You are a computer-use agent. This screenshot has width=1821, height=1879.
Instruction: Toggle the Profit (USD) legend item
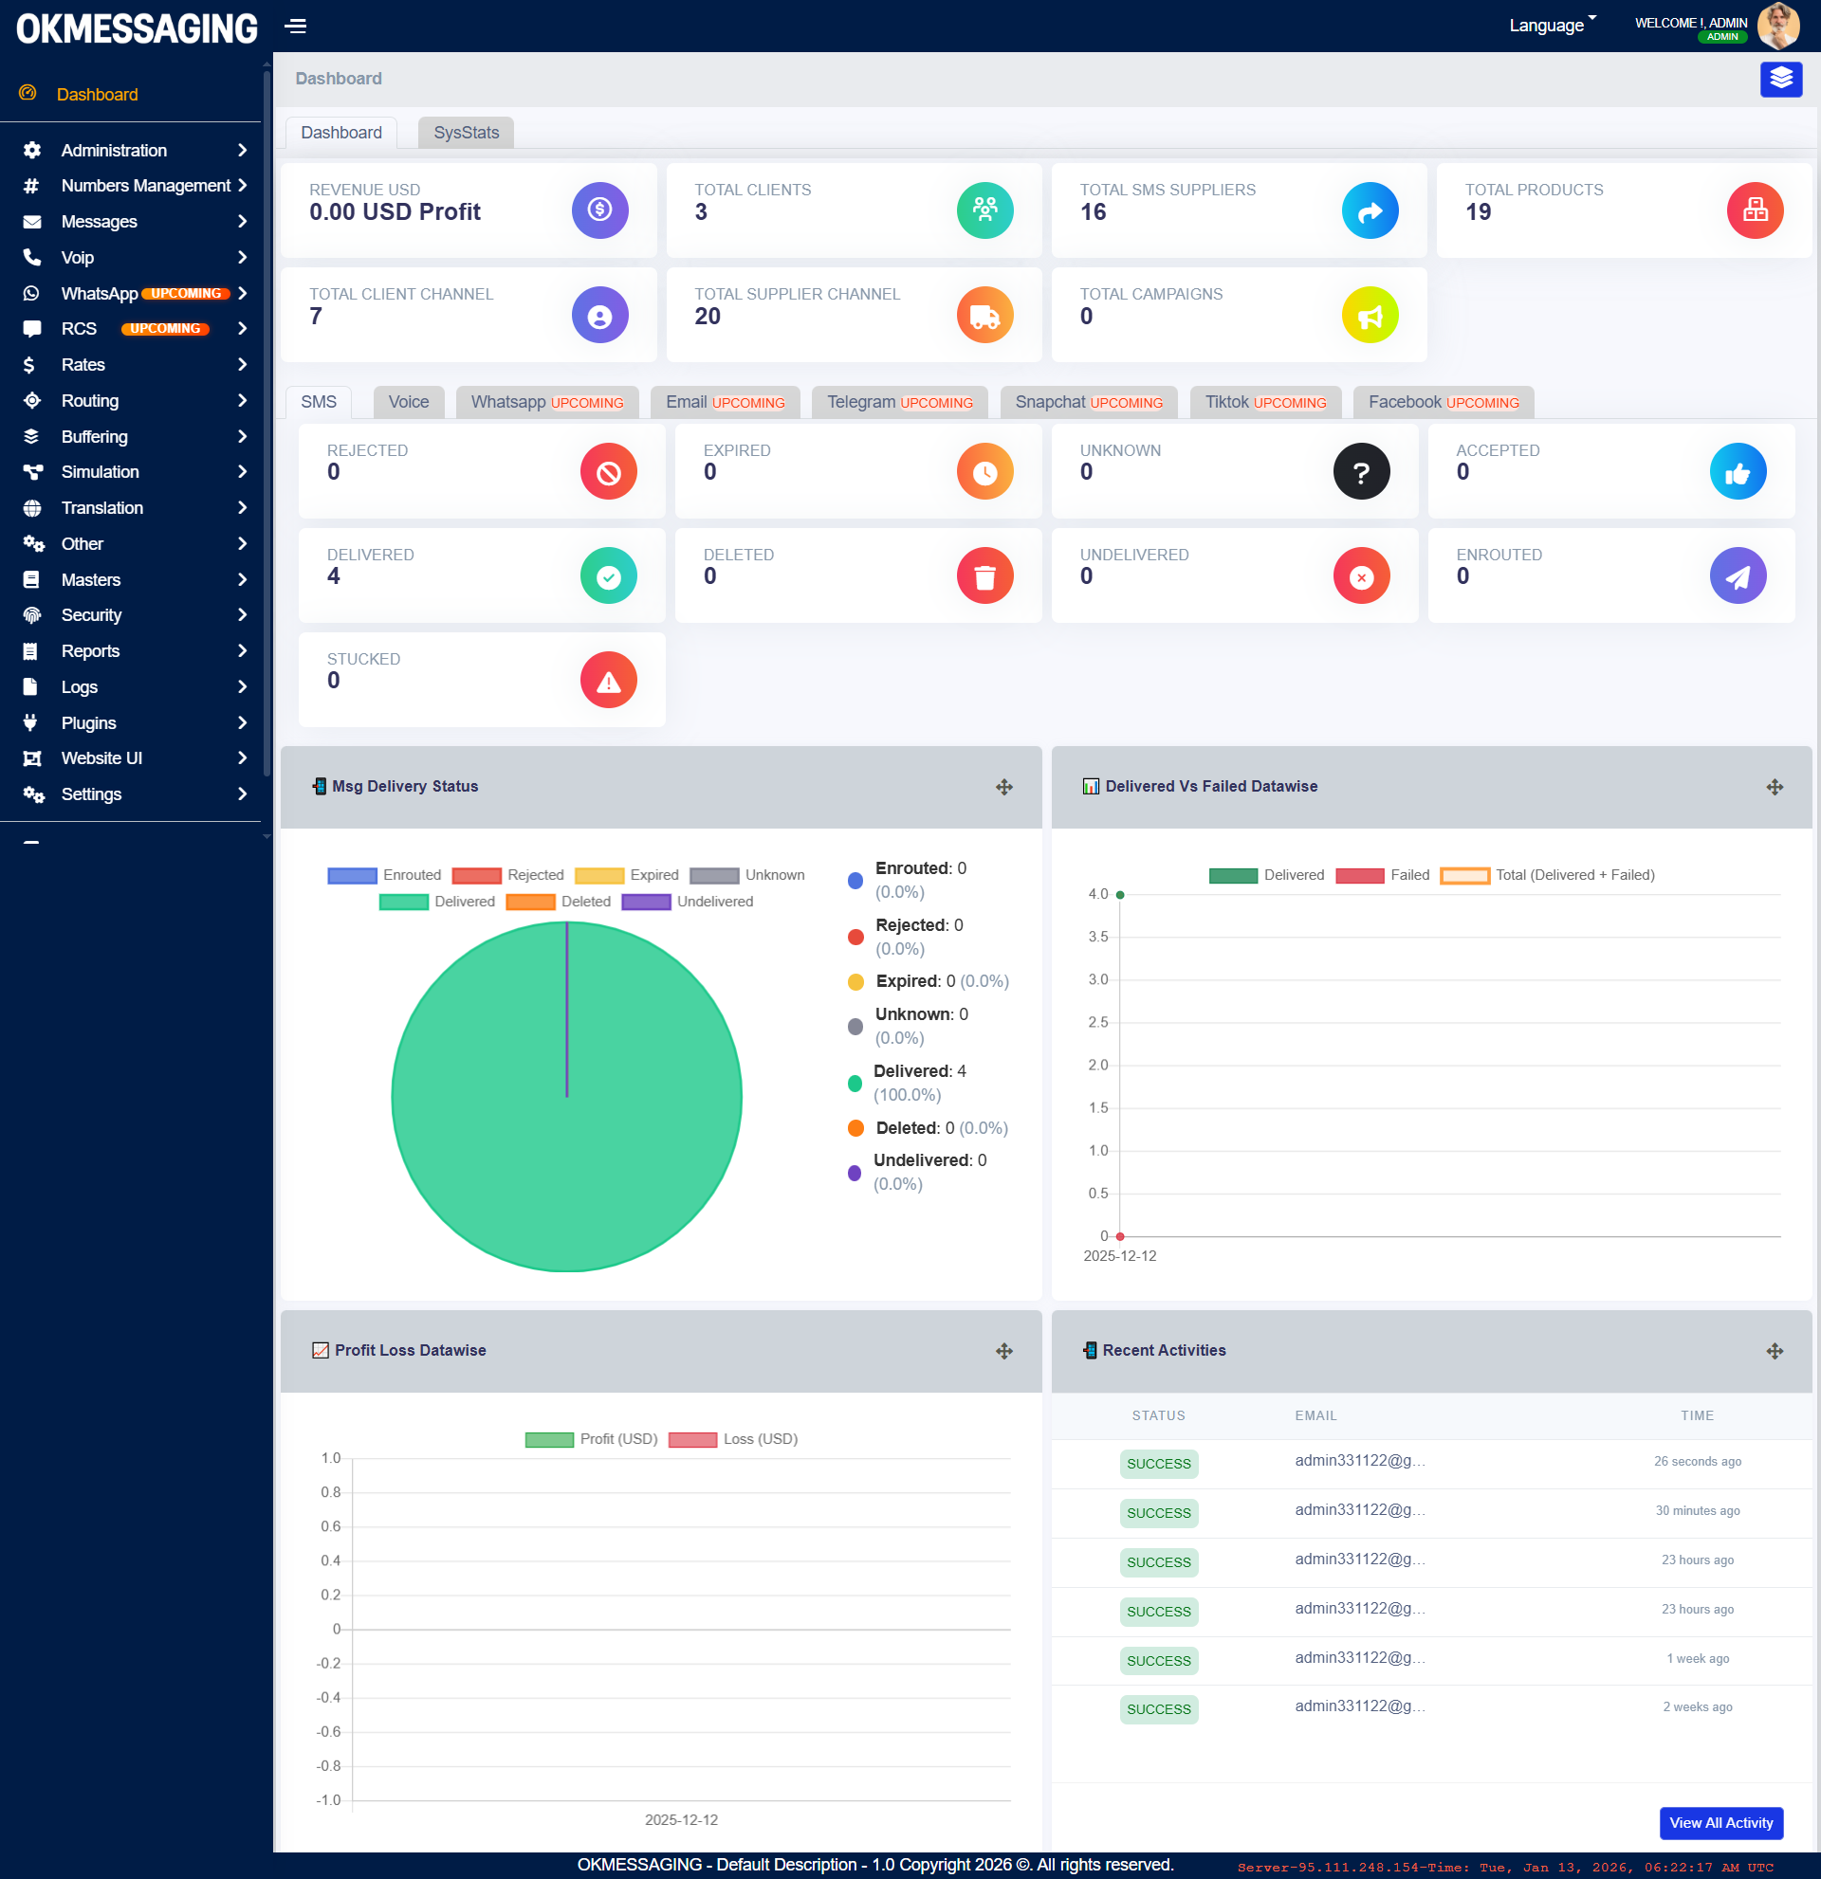[x=591, y=1439]
